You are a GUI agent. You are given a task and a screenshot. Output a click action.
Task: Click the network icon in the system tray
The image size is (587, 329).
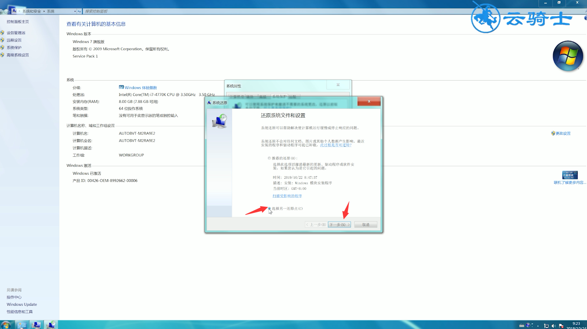pos(546,326)
